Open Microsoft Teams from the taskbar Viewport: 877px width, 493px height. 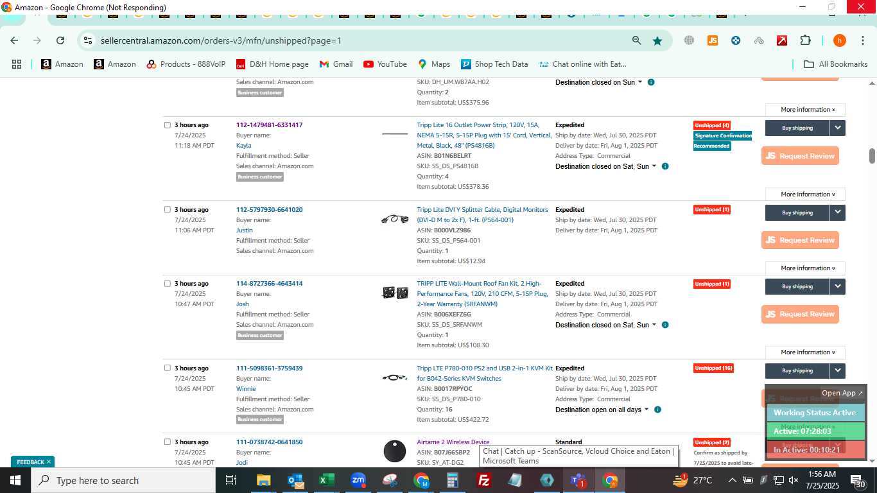[578, 480]
